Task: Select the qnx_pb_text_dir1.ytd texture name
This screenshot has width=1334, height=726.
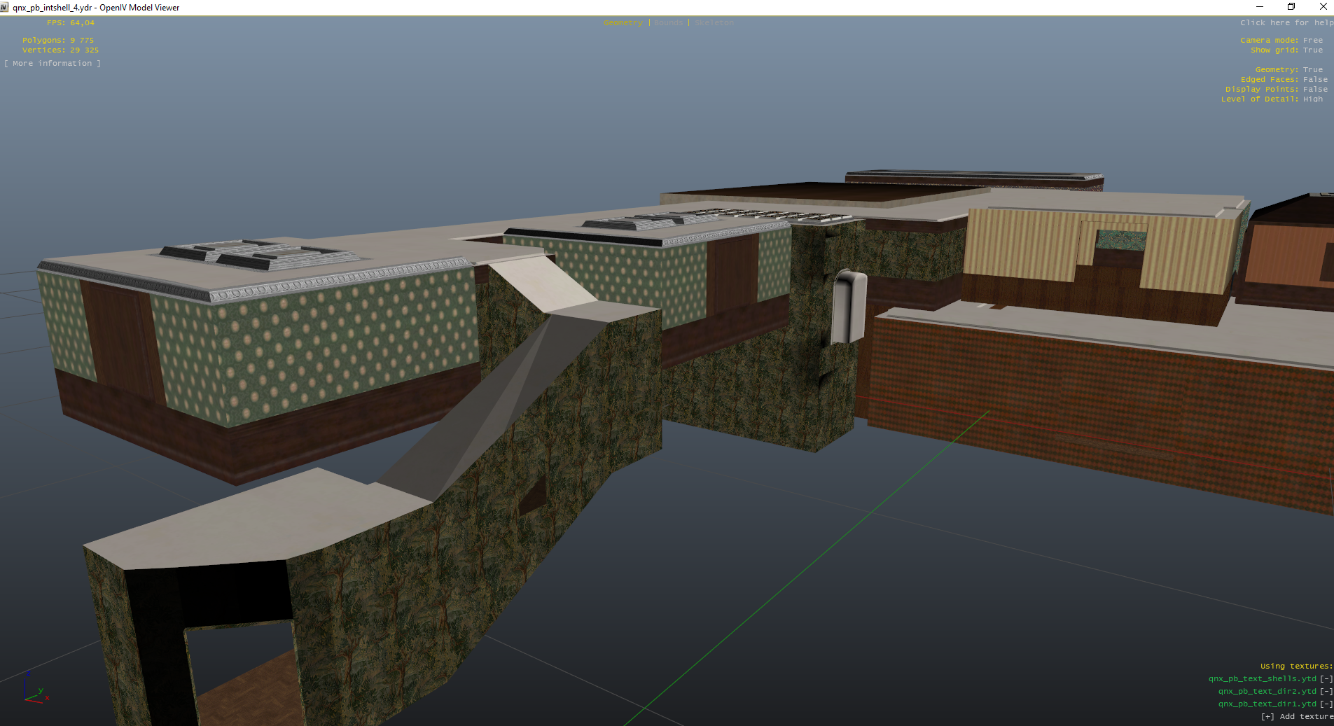Action: click(x=1267, y=704)
